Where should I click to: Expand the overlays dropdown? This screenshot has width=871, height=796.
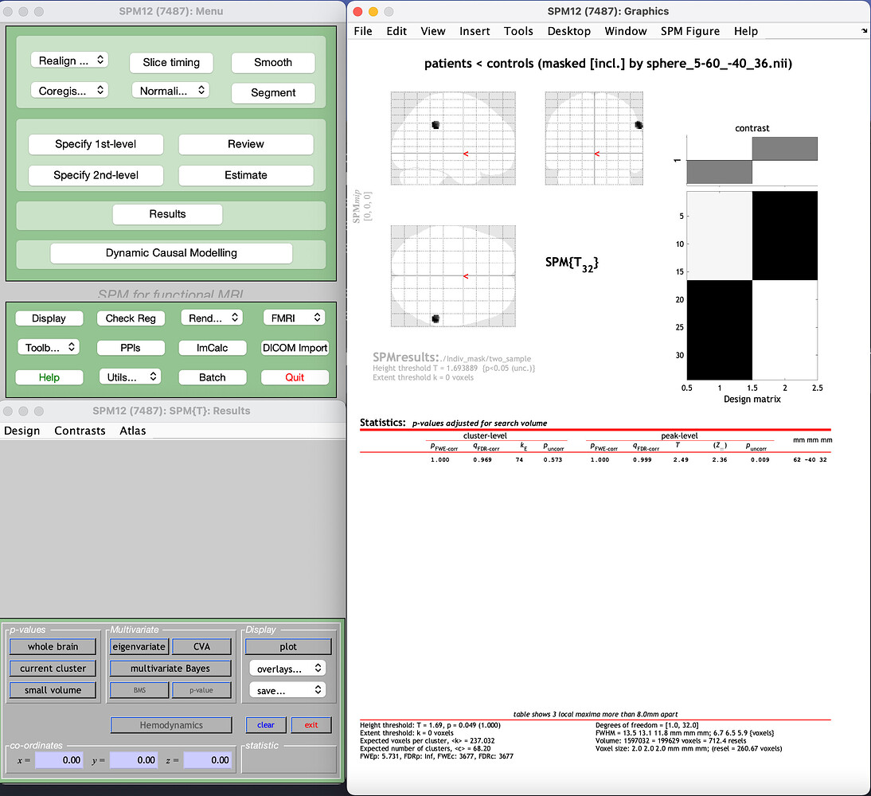(287, 669)
